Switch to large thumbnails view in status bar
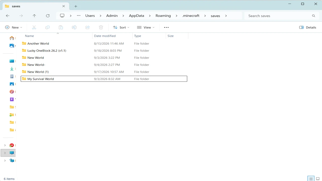Image resolution: width=322 pixels, height=181 pixels. (x=318, y=179)
